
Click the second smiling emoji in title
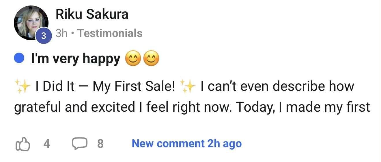[x=151, y=59]
